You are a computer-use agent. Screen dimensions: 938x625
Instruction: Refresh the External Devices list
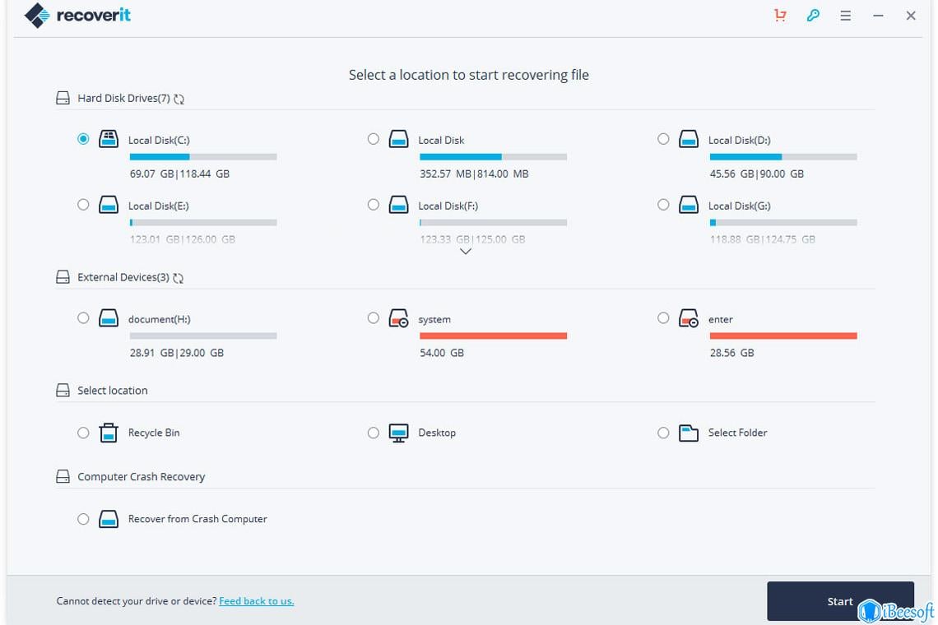tap(179, 278)
